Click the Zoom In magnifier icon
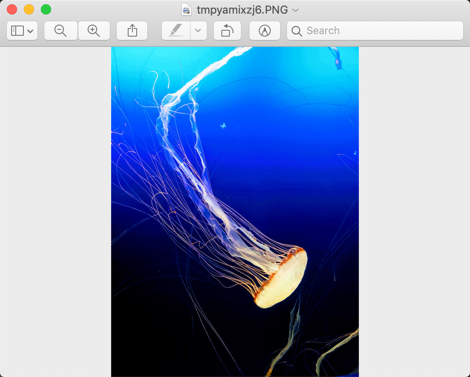This screenshot has width=470, height=377. click(94, 31)
